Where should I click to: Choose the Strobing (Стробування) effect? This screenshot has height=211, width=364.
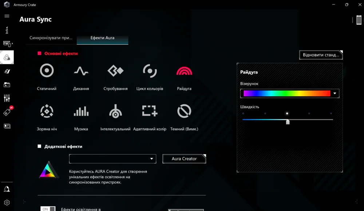tap(115, 71)
